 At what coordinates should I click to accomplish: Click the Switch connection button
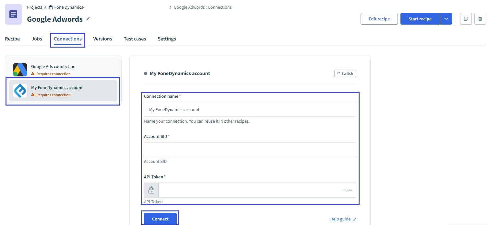coord(345,73)
